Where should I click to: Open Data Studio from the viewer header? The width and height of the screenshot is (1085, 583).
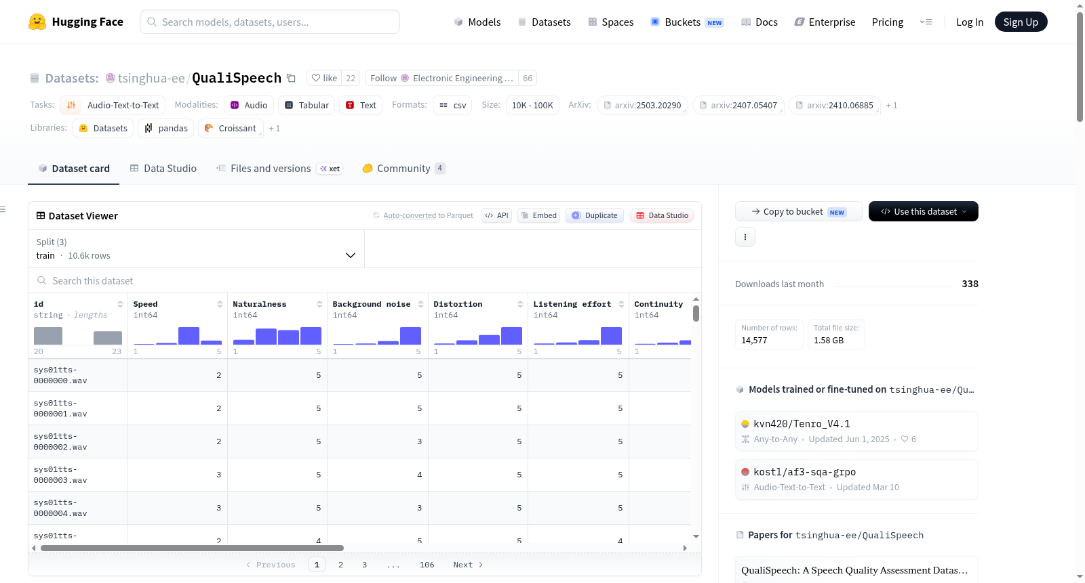662,215
